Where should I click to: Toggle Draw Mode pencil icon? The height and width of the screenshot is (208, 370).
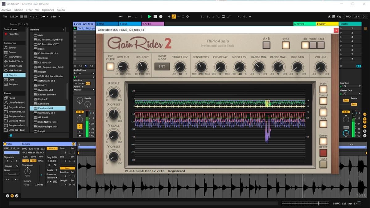click(329, 16)
